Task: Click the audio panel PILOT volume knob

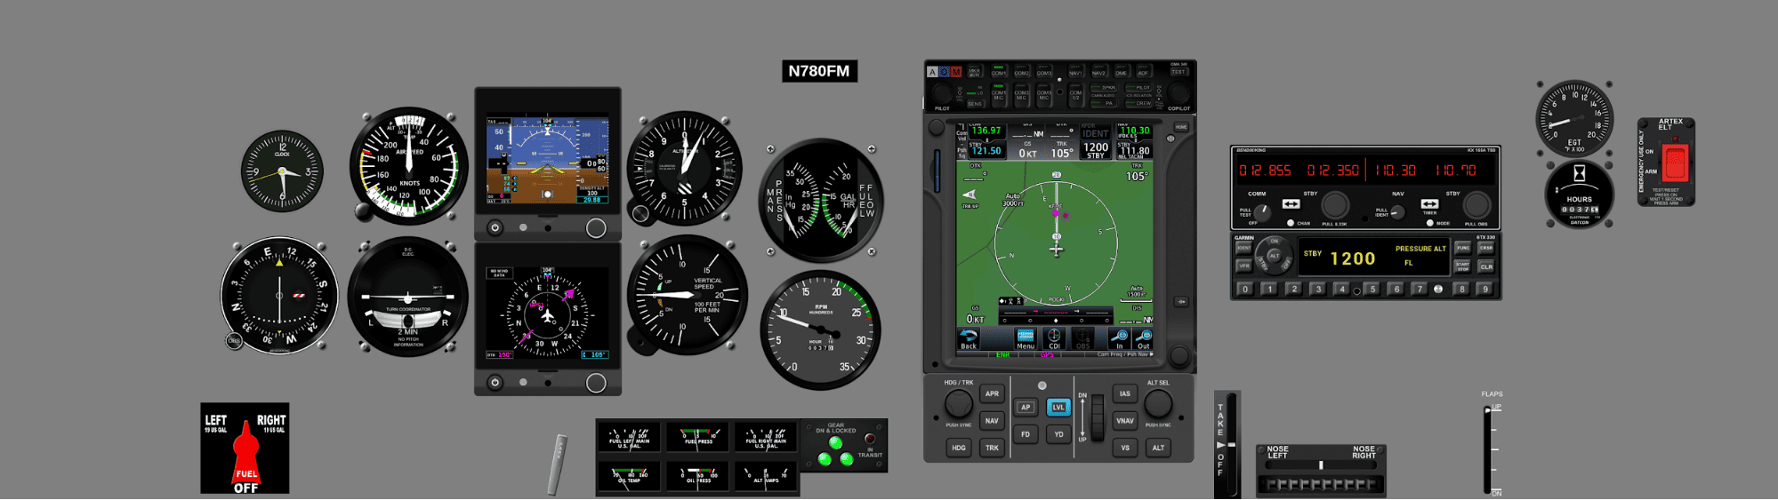Action: coord(942,92)
